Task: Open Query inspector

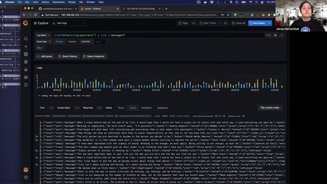Action: coord(94,56)
